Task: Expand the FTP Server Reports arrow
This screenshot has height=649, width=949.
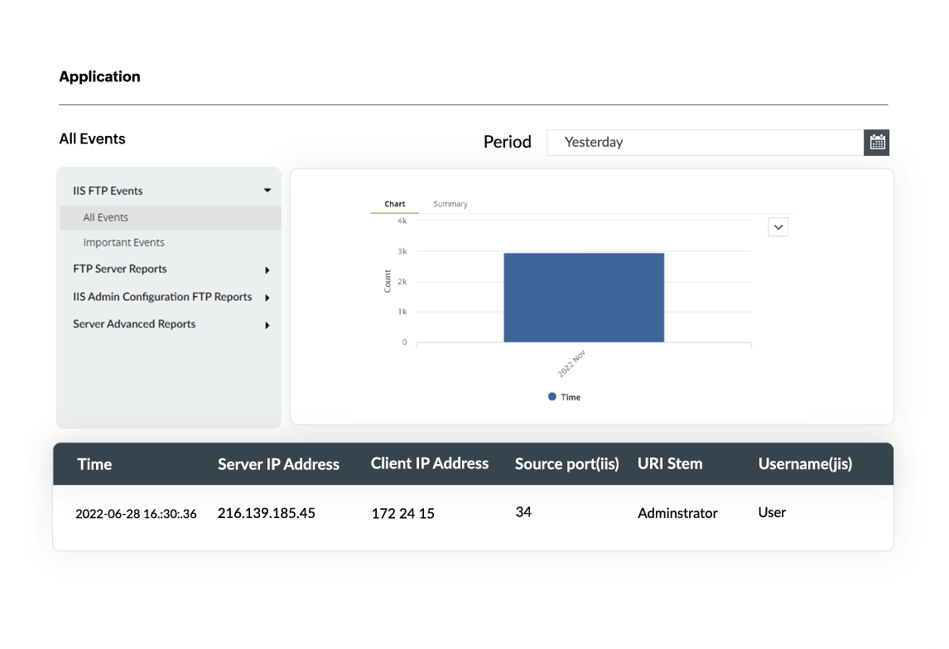Action: [x=267, y=270]
